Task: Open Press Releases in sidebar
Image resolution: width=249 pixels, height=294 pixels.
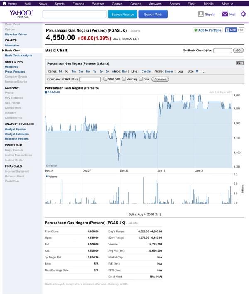Action: coord(15,72)
